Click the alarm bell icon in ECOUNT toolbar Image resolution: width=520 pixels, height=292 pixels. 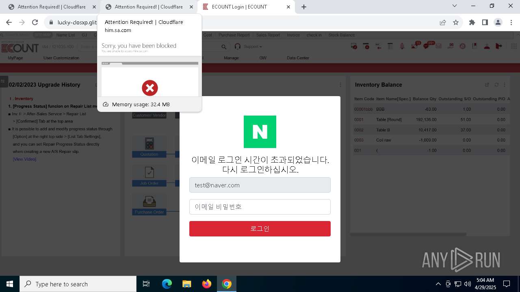pyautogui.click(x=402, y=46)
